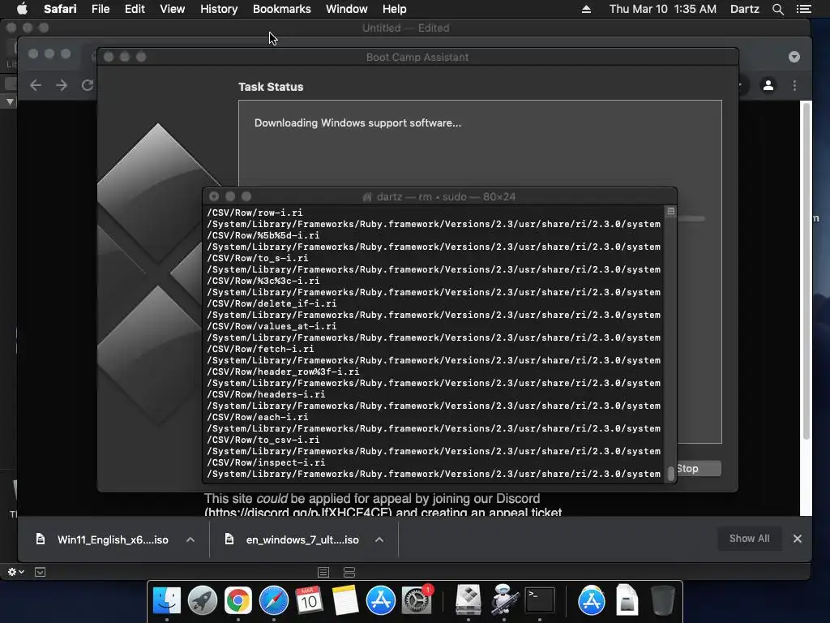Open Terminal icon in the Dock
Viewport: 830px width, 623px height.
[539, 600]
